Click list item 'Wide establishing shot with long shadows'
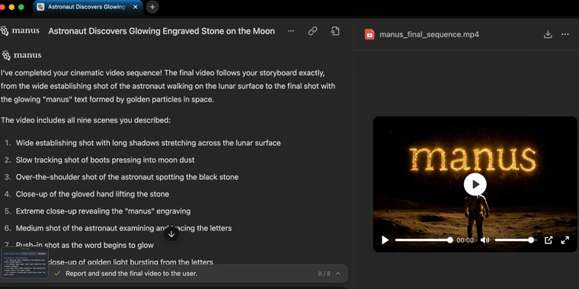579x289 pixels. coord(148,143)
